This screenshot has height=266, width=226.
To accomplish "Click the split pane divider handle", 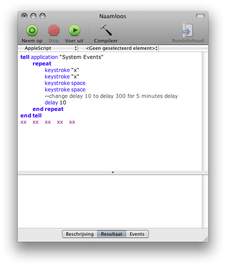I will click(x=113, y=172).
